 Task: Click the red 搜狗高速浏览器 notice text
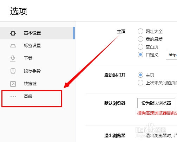point(157,113)
